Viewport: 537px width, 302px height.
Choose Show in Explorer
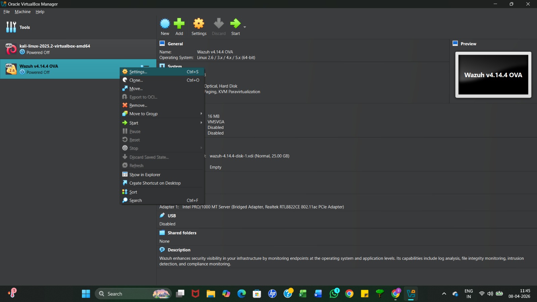point(162,174)
